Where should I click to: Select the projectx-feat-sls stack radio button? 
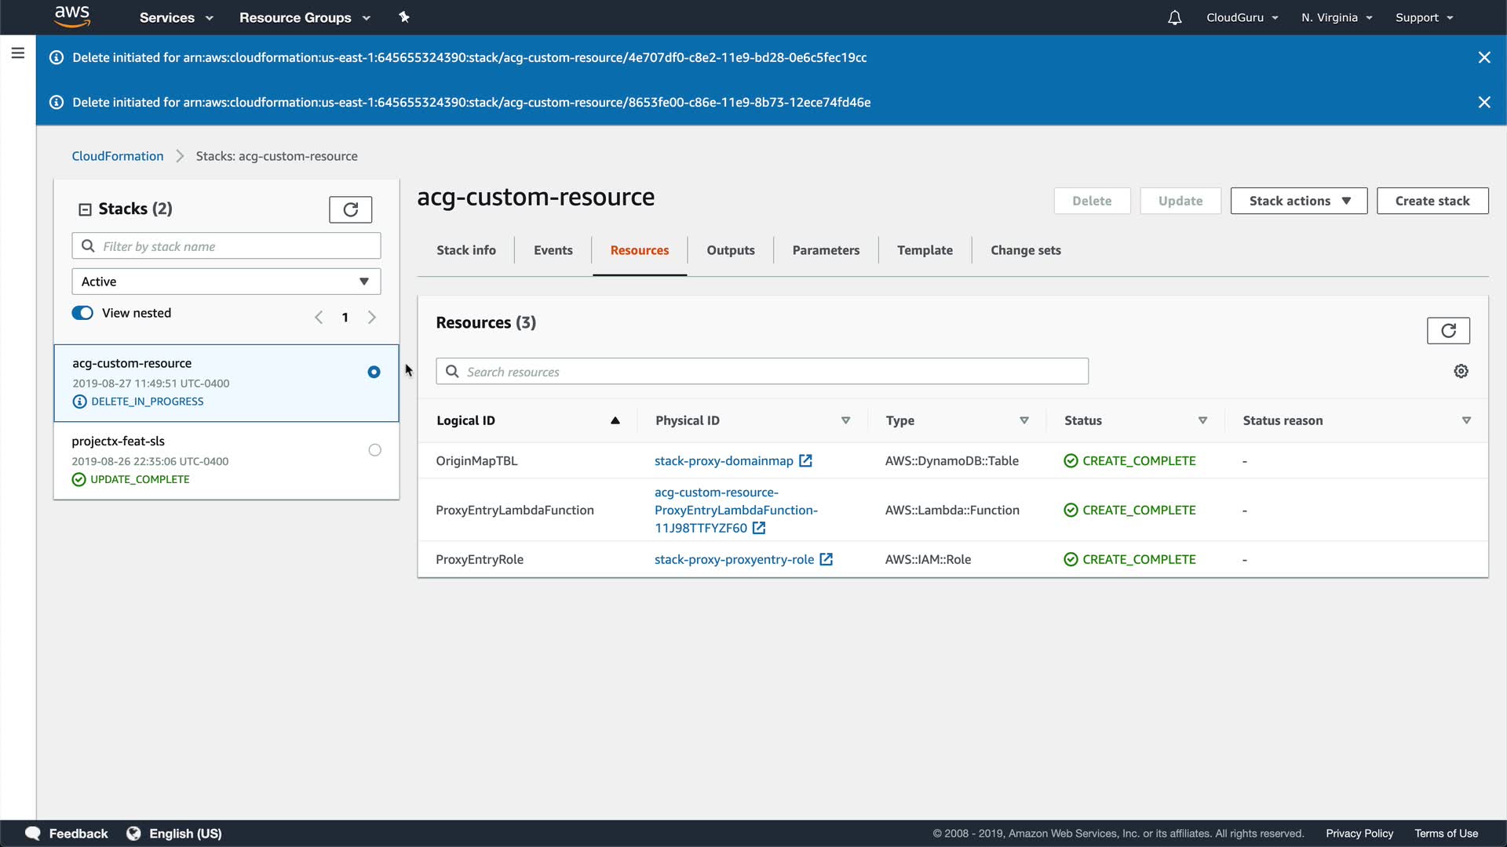pos(374,450)
